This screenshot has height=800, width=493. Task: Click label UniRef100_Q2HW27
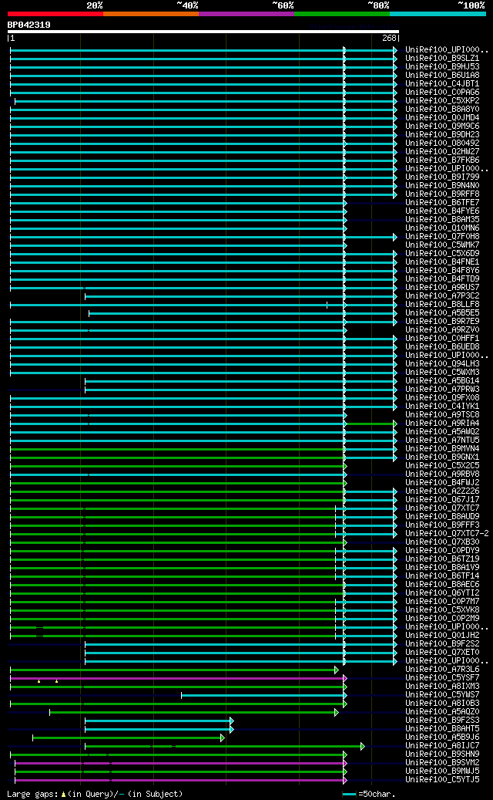tap(442, 151)
